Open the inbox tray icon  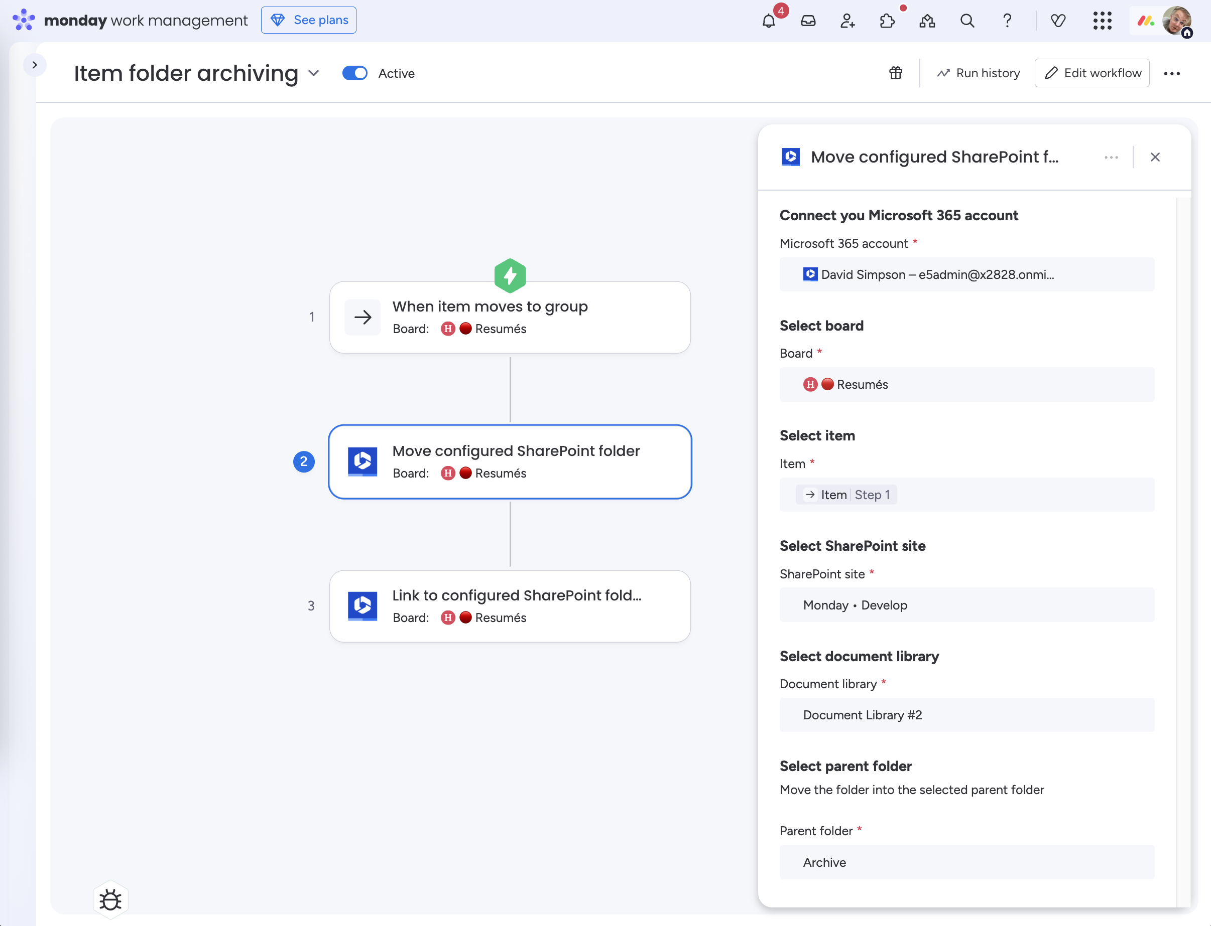tap(808, 21)
